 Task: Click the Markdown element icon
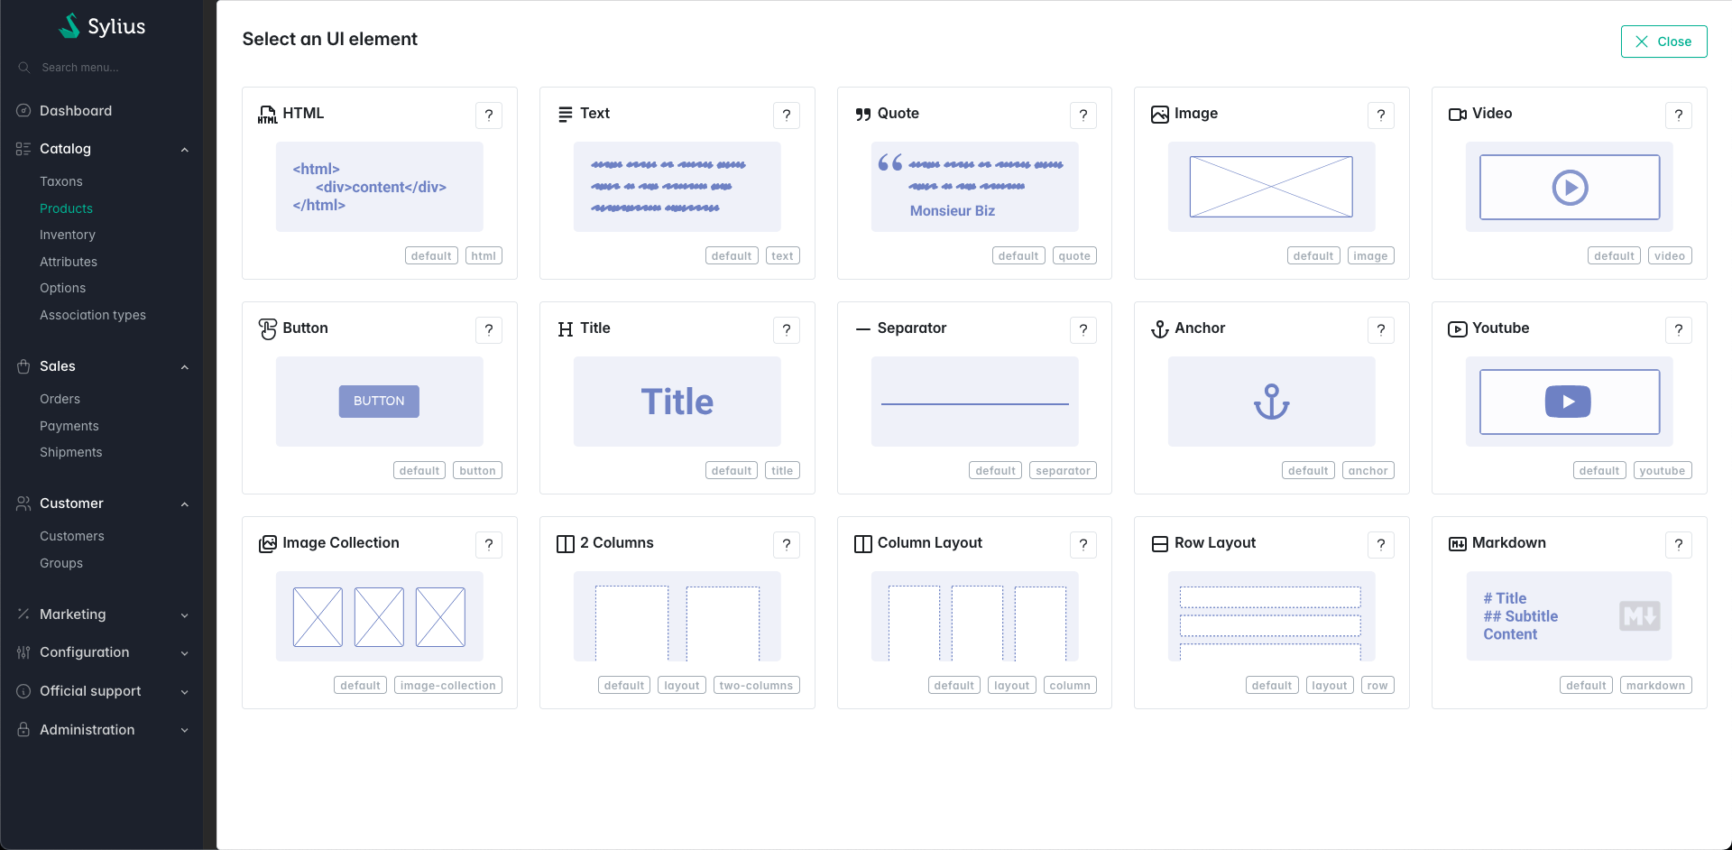click(1457, 544)
